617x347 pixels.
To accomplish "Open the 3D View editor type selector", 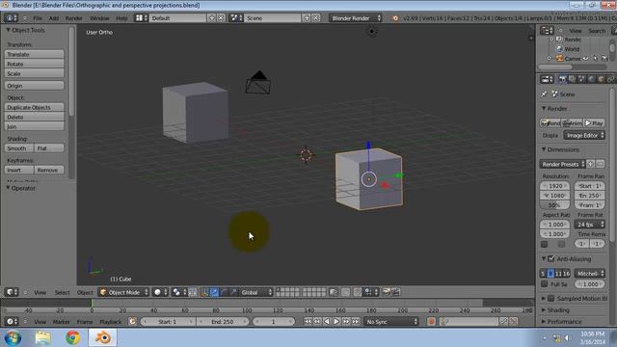I will (11, 292).
